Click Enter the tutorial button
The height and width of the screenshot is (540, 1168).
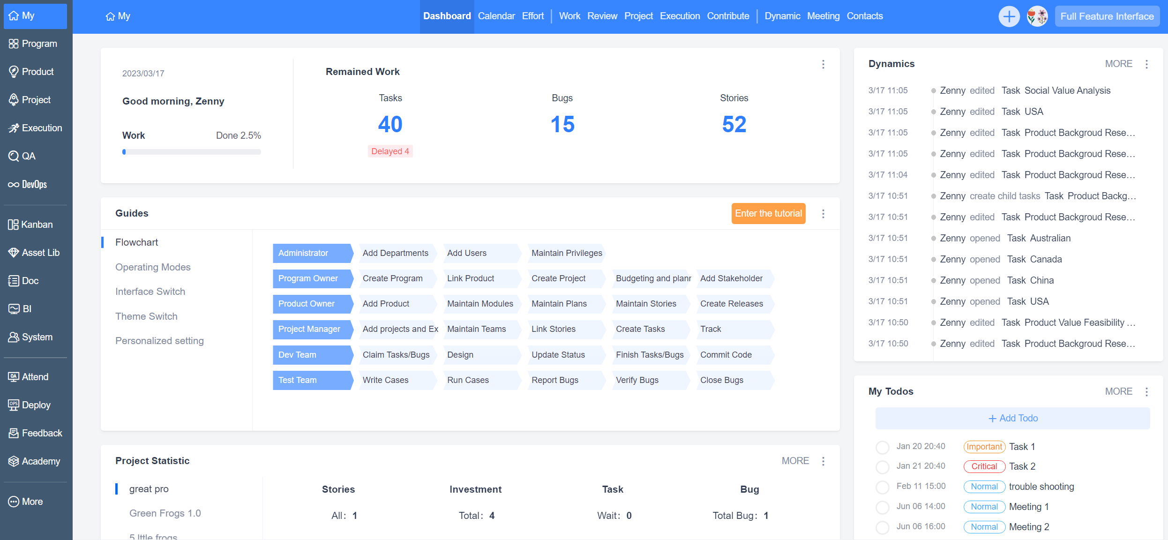(768, 213)
